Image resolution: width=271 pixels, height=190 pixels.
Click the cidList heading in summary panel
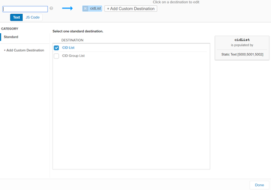click(242, 40)
